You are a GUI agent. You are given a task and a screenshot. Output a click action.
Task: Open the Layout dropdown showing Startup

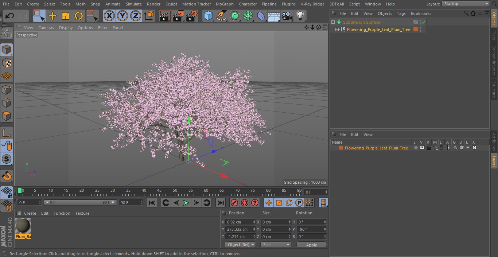point(466,4)
